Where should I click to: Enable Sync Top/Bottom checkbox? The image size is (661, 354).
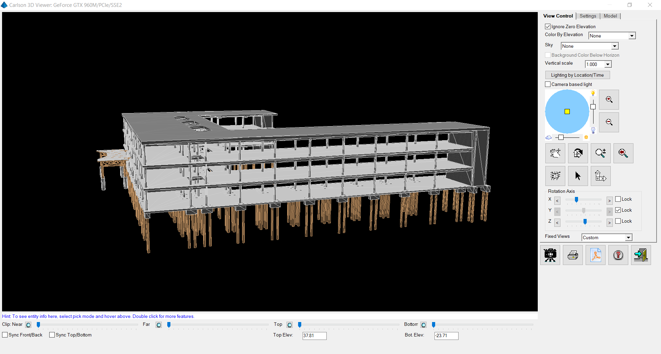point(52,335)
